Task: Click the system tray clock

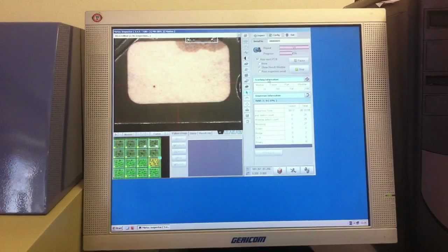Action: (363, 223)
